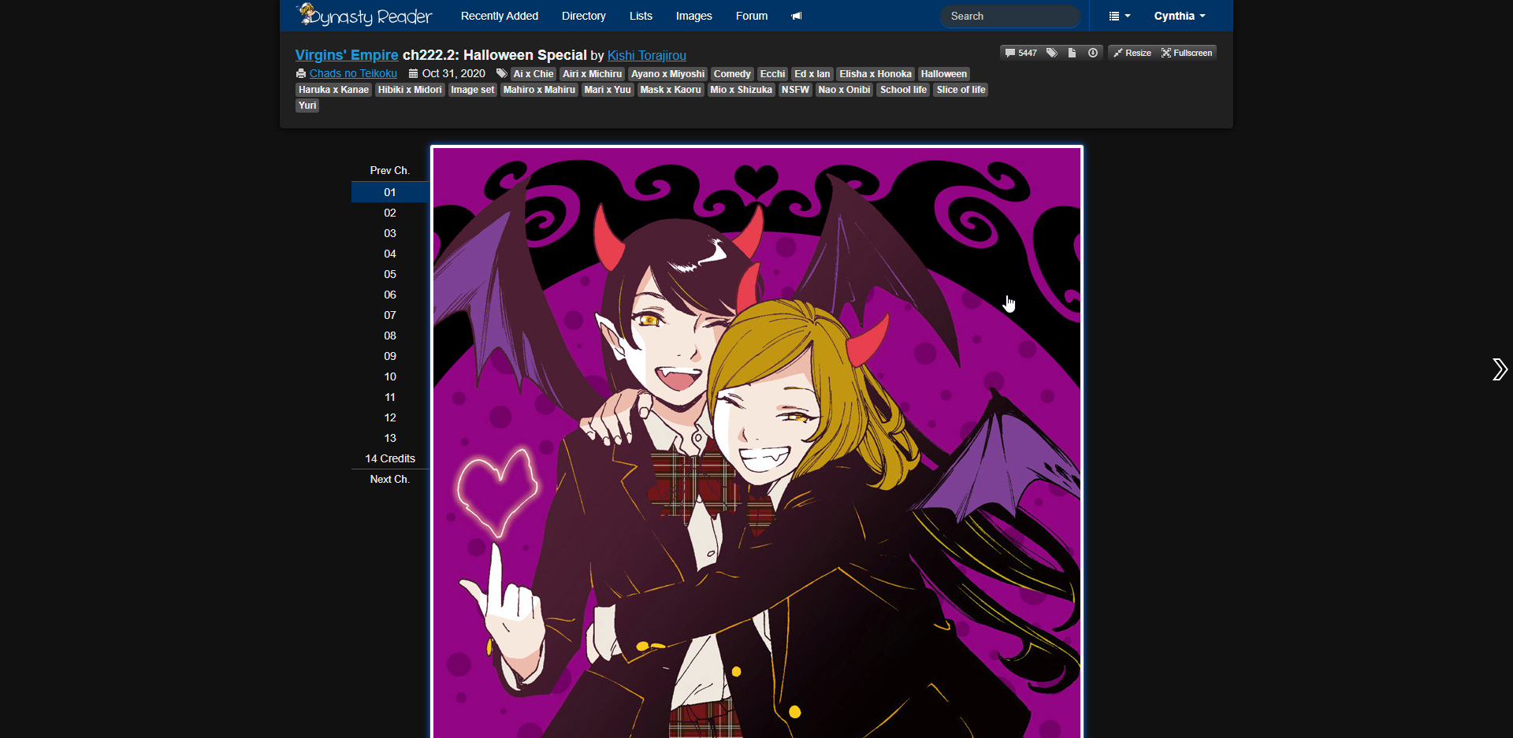Click the Prev Ch. link
The height and width of the screenshot is (738, 1513).
(390, 170)
